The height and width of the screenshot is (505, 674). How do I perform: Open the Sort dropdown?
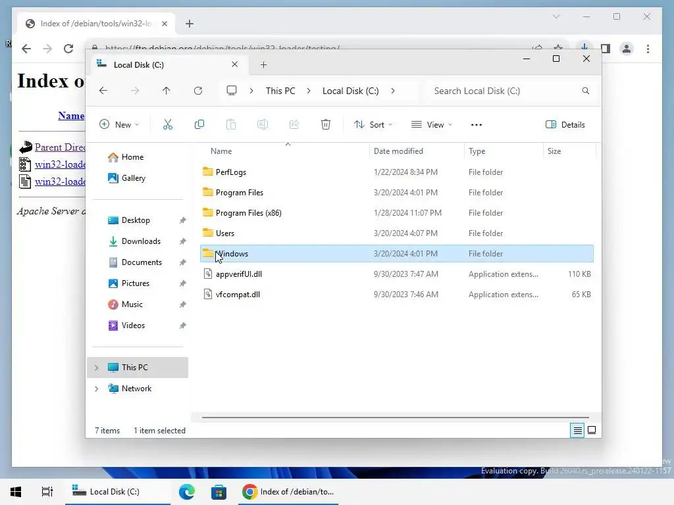(x=373, y=124)
